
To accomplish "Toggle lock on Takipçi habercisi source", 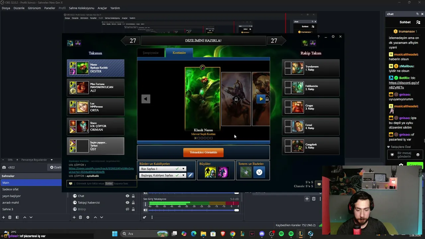I will point(133,202).
